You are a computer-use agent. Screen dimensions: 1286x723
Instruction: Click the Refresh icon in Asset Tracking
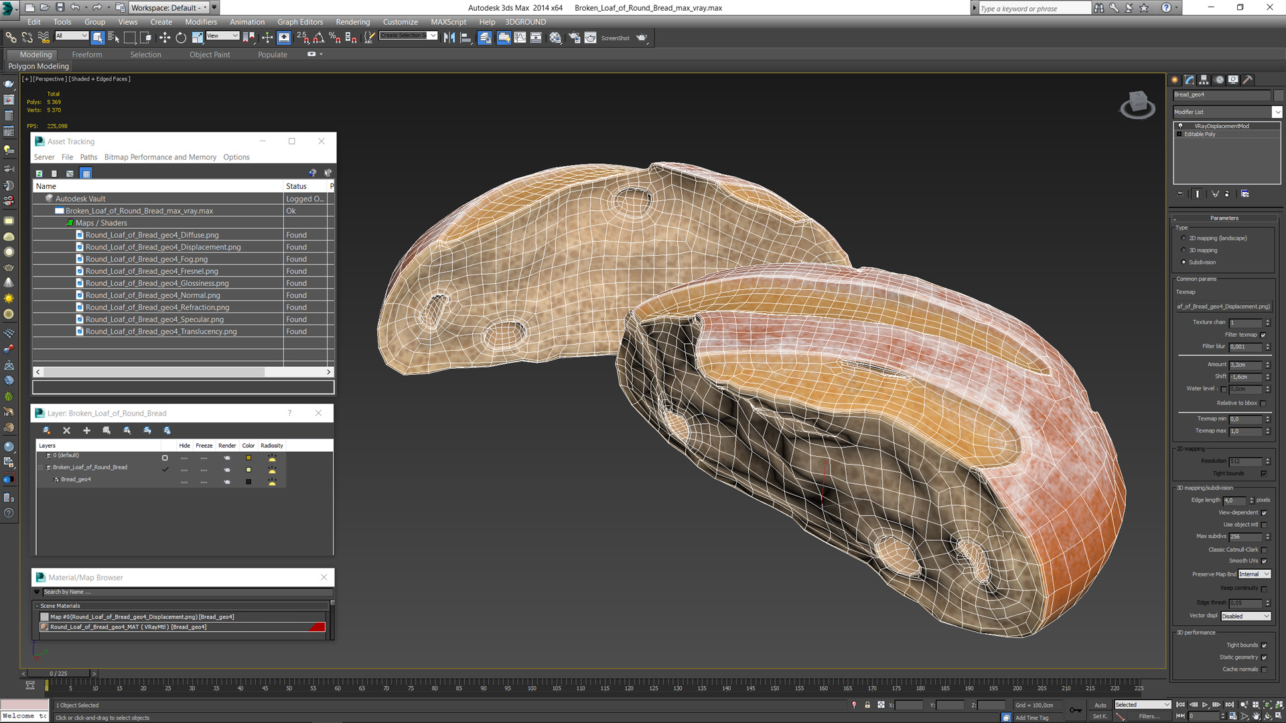coord(39,173)
